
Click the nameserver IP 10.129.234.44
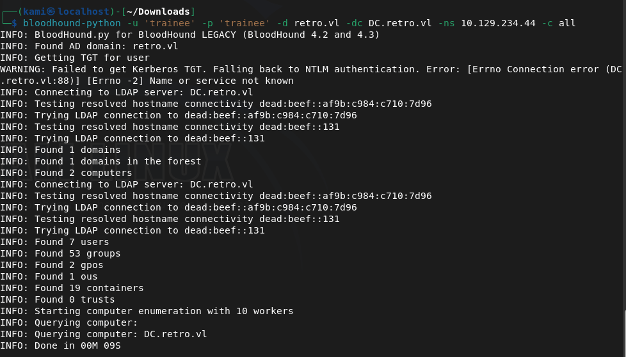click(x=497, y=23)
